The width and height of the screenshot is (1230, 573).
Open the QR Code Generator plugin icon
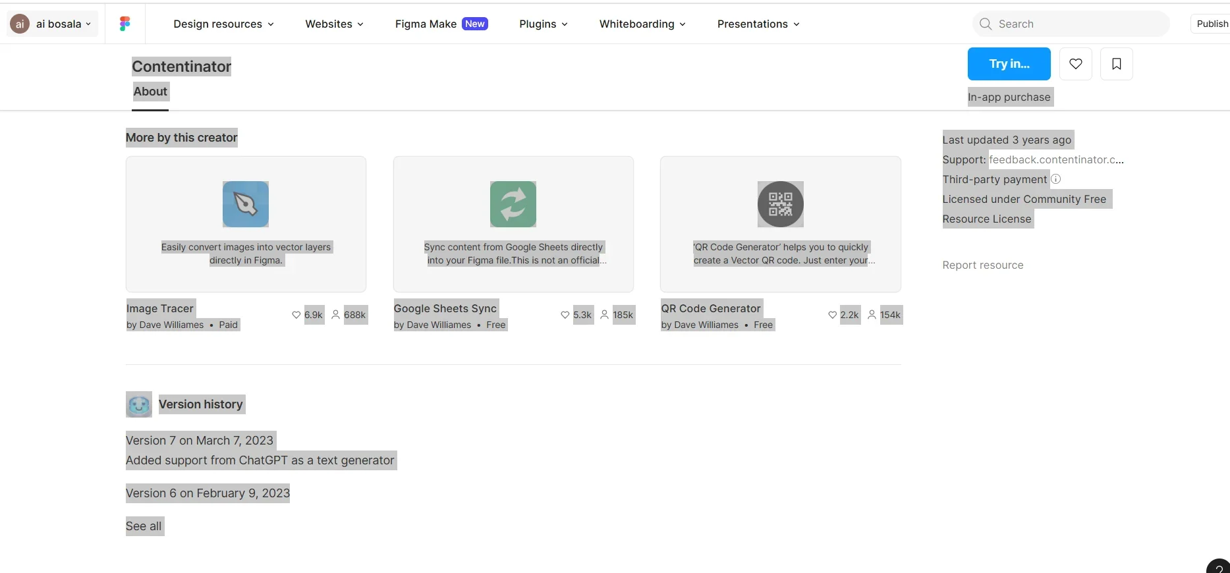(780, 204)
